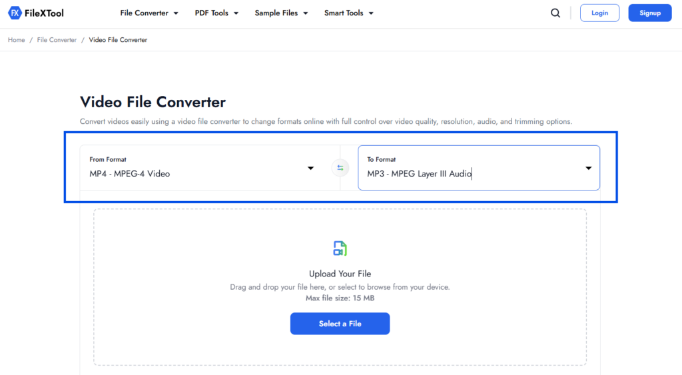Click the video file upload icon
This screenshot has height=375, width=682.
pyautogui.click(x=340, y=248)
